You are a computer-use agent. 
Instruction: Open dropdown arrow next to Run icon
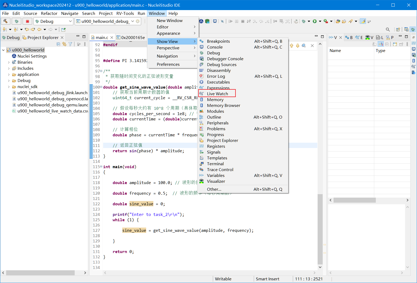[x=320, y=21]
